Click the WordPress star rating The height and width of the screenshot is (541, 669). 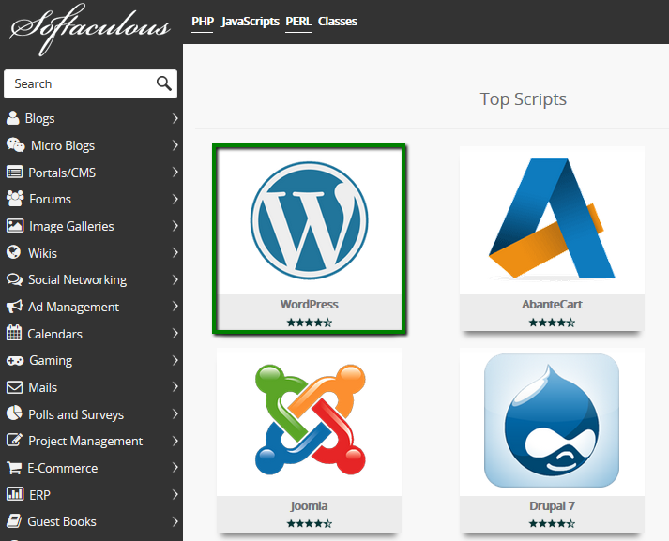[309, 323]
